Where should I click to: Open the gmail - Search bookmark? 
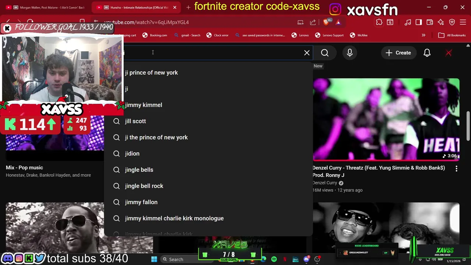point(187,35)
